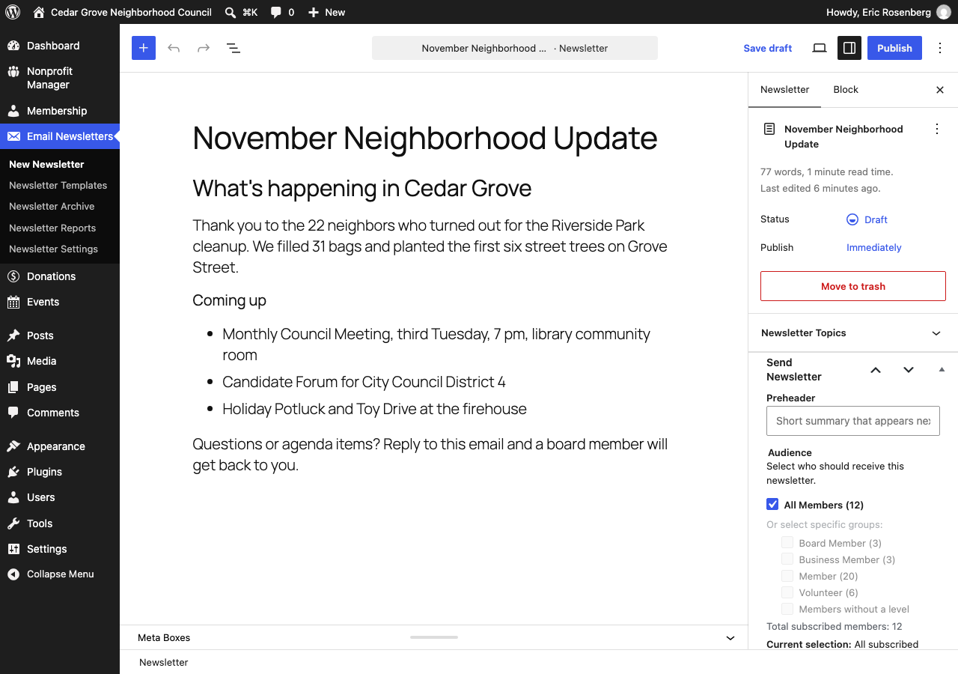958x674 pixels.
Task: Open the search icon in admin bar
Action: click(240, 12)
